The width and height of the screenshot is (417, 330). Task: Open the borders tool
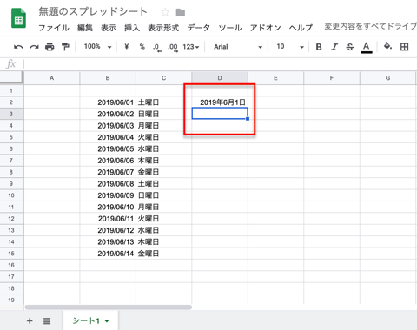pos(404,47)
